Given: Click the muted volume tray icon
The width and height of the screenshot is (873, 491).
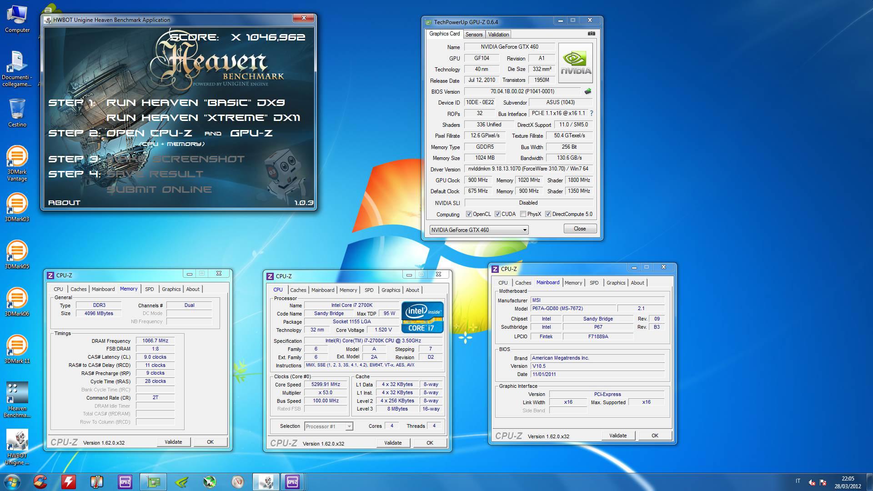Looking at the screenshot, I should pyautogui.click(x=812, y=482).
